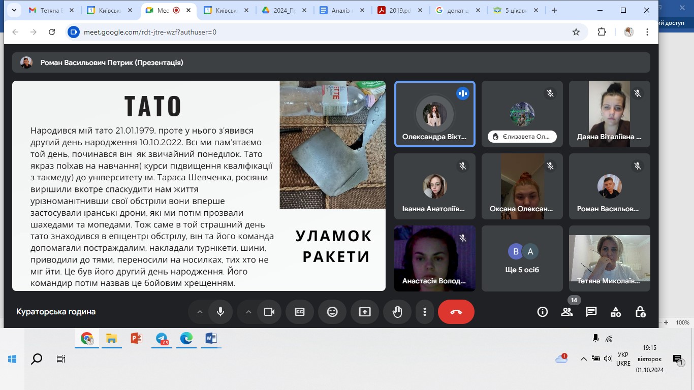Click the meet.google.com address bar
Image resolution: width=694 pixels, height=390 pixels.
tap(305, 32)
